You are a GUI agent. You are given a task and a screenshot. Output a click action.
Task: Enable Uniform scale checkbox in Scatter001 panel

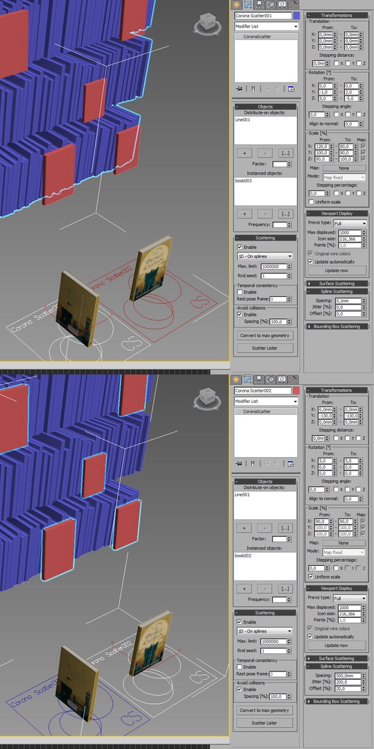(x=312, y=202)
